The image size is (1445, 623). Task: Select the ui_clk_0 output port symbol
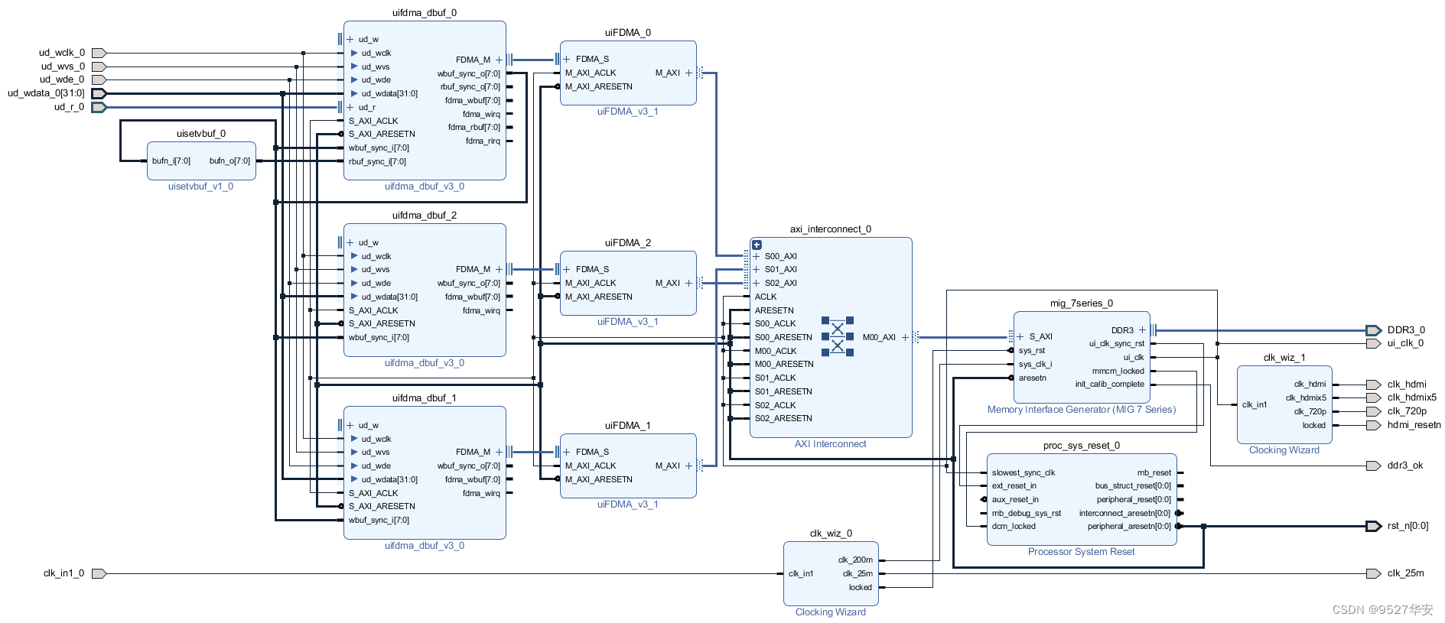click(1373, 343)
